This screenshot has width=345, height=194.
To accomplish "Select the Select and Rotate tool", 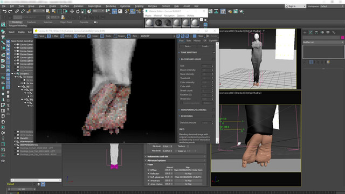I will 78,11.
